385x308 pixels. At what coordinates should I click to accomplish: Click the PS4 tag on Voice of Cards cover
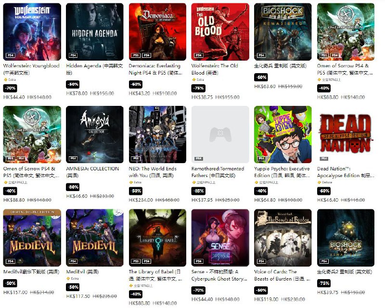[261, 261]
